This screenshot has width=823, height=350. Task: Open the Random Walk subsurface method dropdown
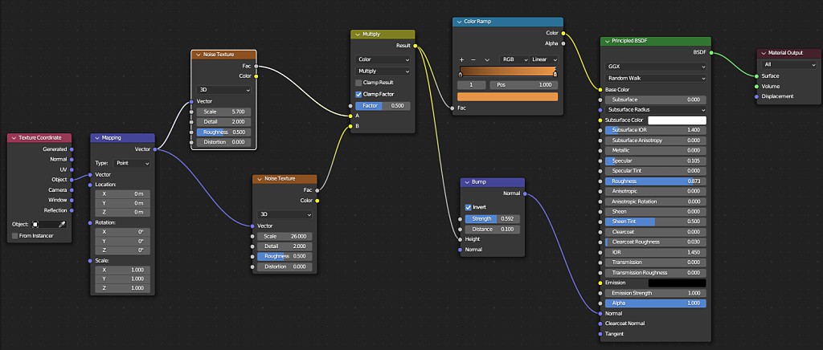(656, 78)
